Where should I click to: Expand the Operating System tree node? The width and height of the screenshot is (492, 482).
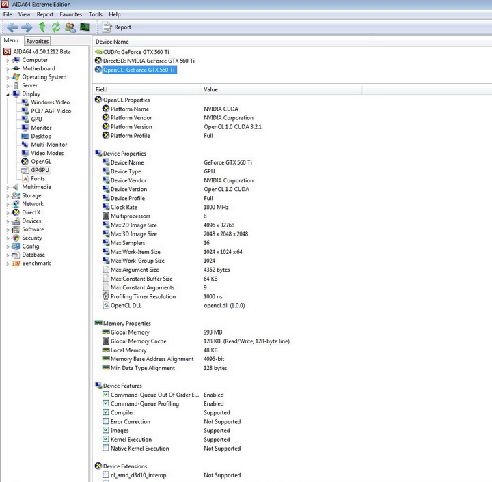8,77
